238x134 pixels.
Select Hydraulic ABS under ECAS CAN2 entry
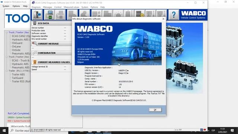(x=21, y=39)
